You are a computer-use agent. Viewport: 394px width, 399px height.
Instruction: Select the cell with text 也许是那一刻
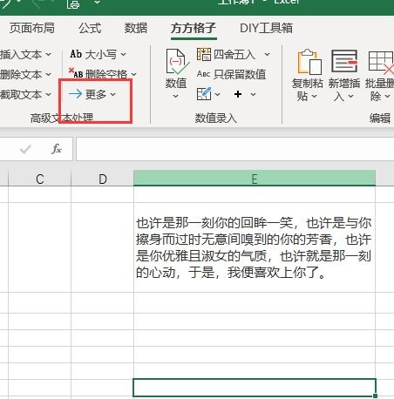tap(255, 247)
